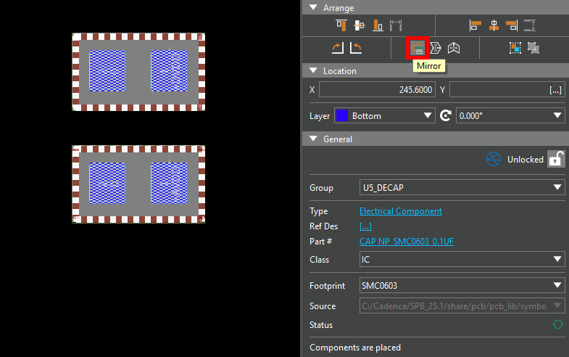This screenshot has height=357, width=569.
Task: Click the Ref Des [...] link
Action: click(x=365, y=226)
